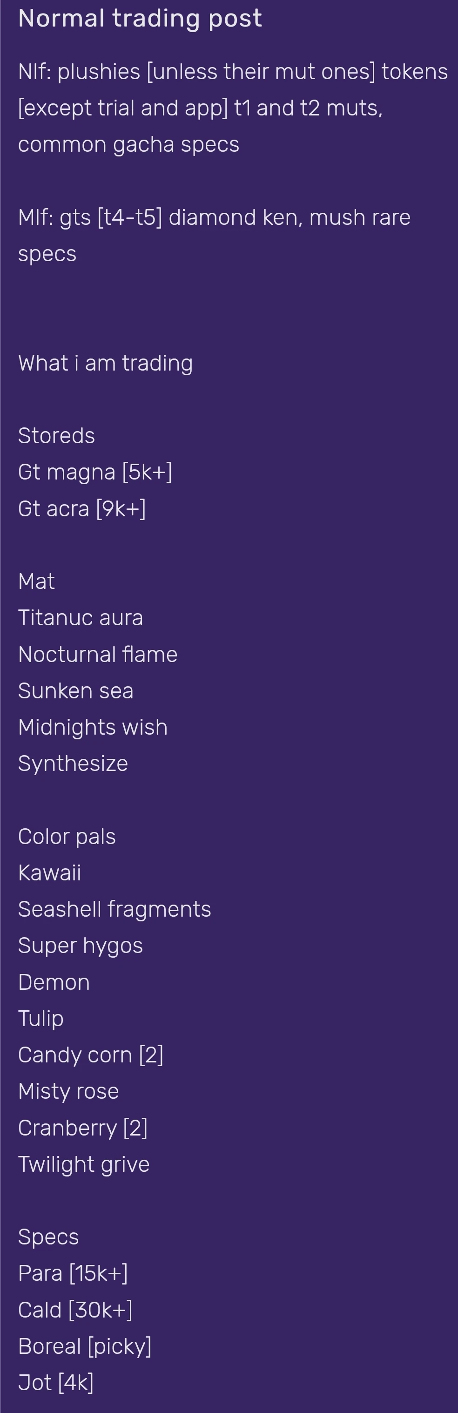Select the "Para [15k+]" entry
The height and width of the screenshot is (1413, 458).
pyautogui.click(x=73, y=1273)
